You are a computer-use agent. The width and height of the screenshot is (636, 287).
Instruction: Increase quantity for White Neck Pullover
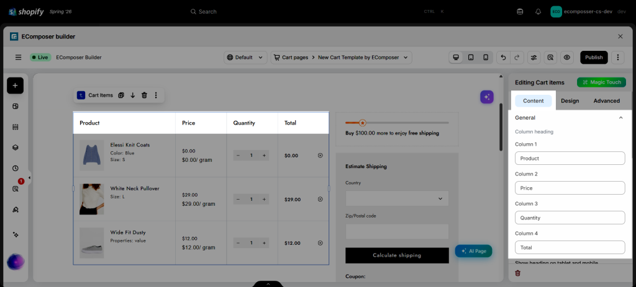[264, 199]
